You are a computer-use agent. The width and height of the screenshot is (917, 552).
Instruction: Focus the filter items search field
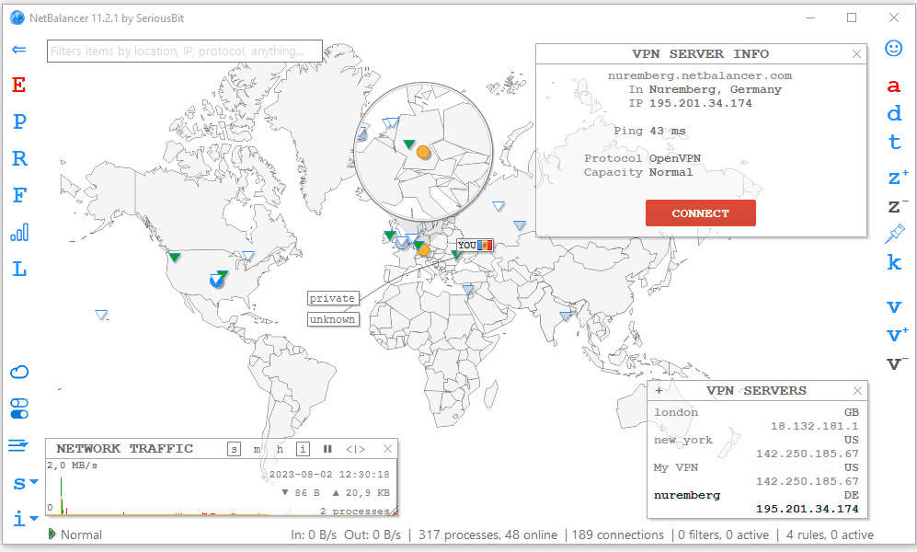click(185, 51)
